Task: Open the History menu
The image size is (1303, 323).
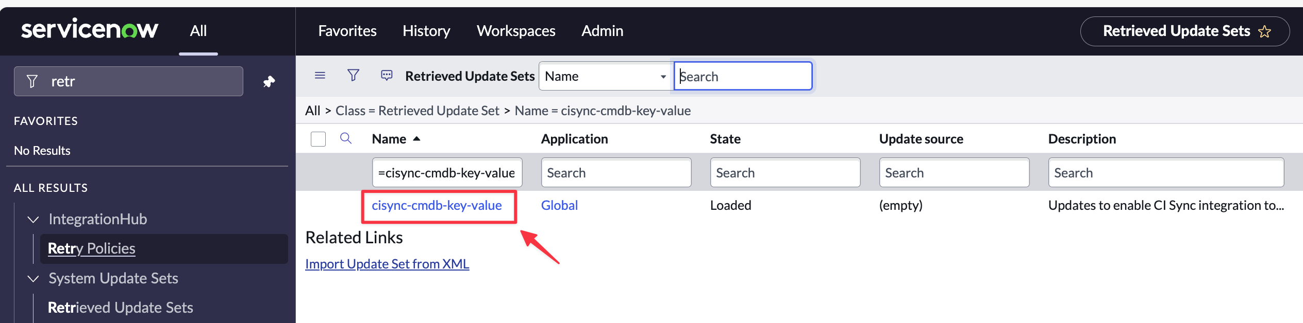Action: 426,31
